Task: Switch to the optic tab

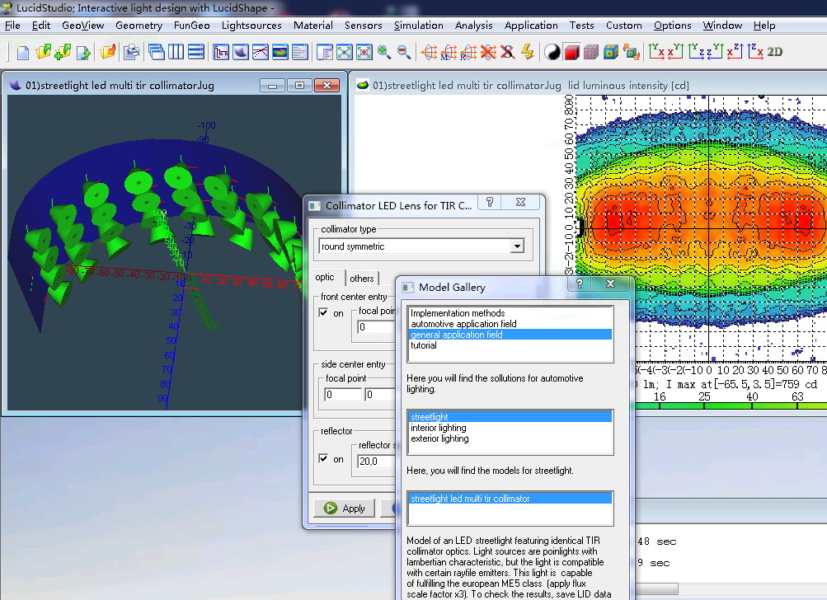Action: [x=325, y=277]
